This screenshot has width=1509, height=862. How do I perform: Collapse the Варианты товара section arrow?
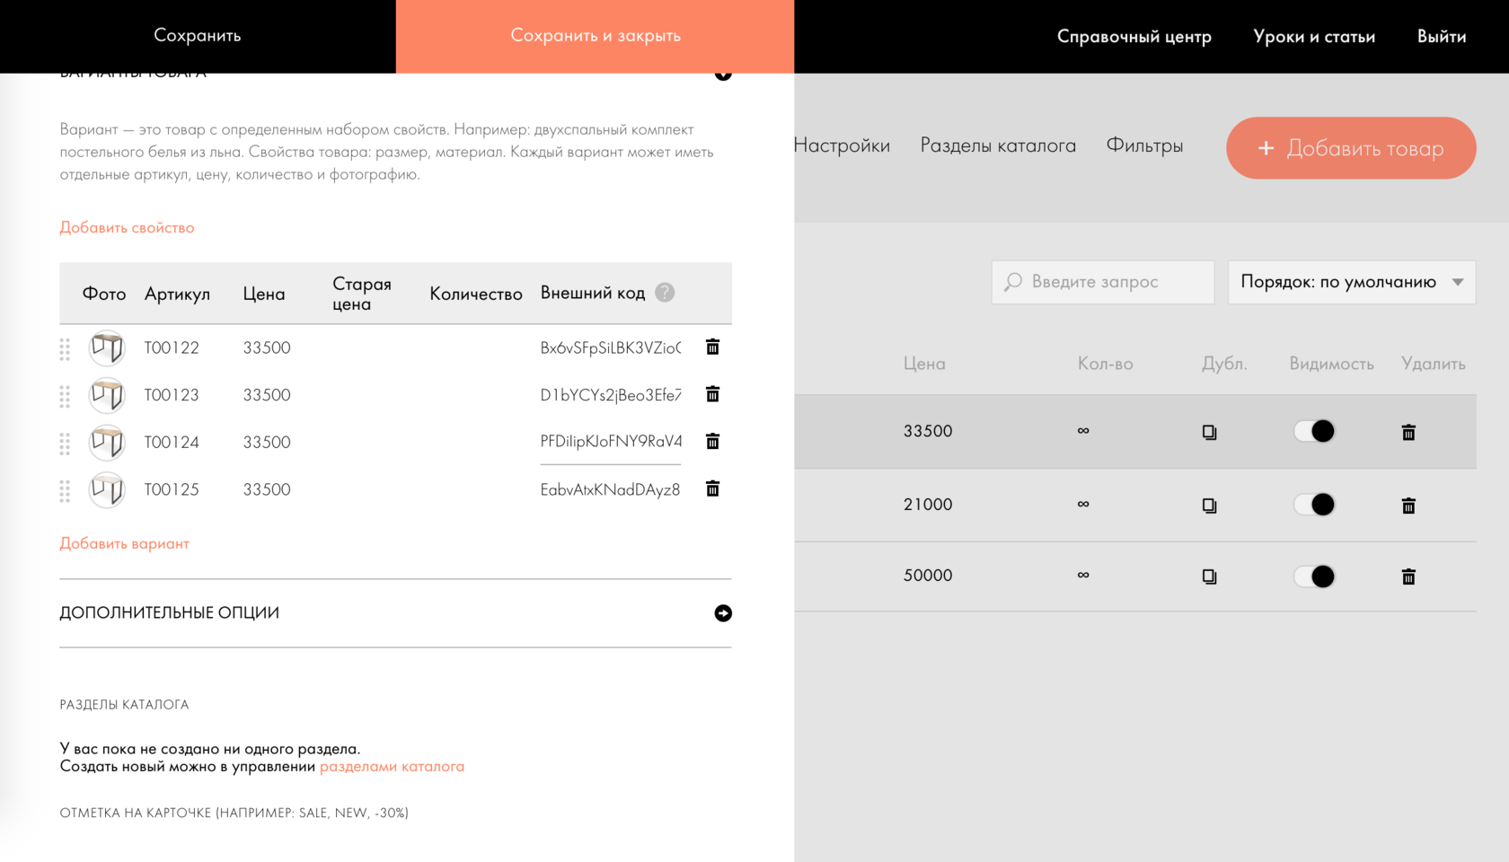point(723,75)
